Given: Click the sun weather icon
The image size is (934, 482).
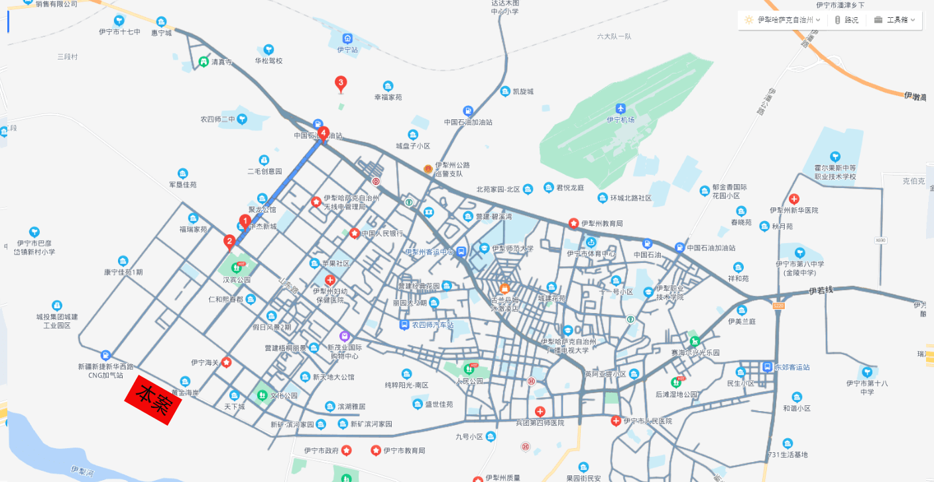Looking at the screenshot, I should click(749, 20).
